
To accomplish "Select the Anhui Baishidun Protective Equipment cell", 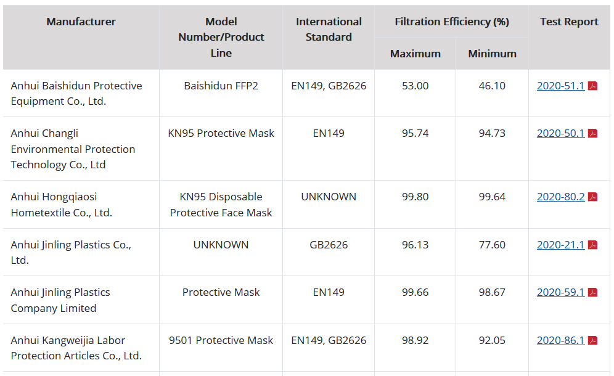I will pyautogui.click(x=81, y=94).
